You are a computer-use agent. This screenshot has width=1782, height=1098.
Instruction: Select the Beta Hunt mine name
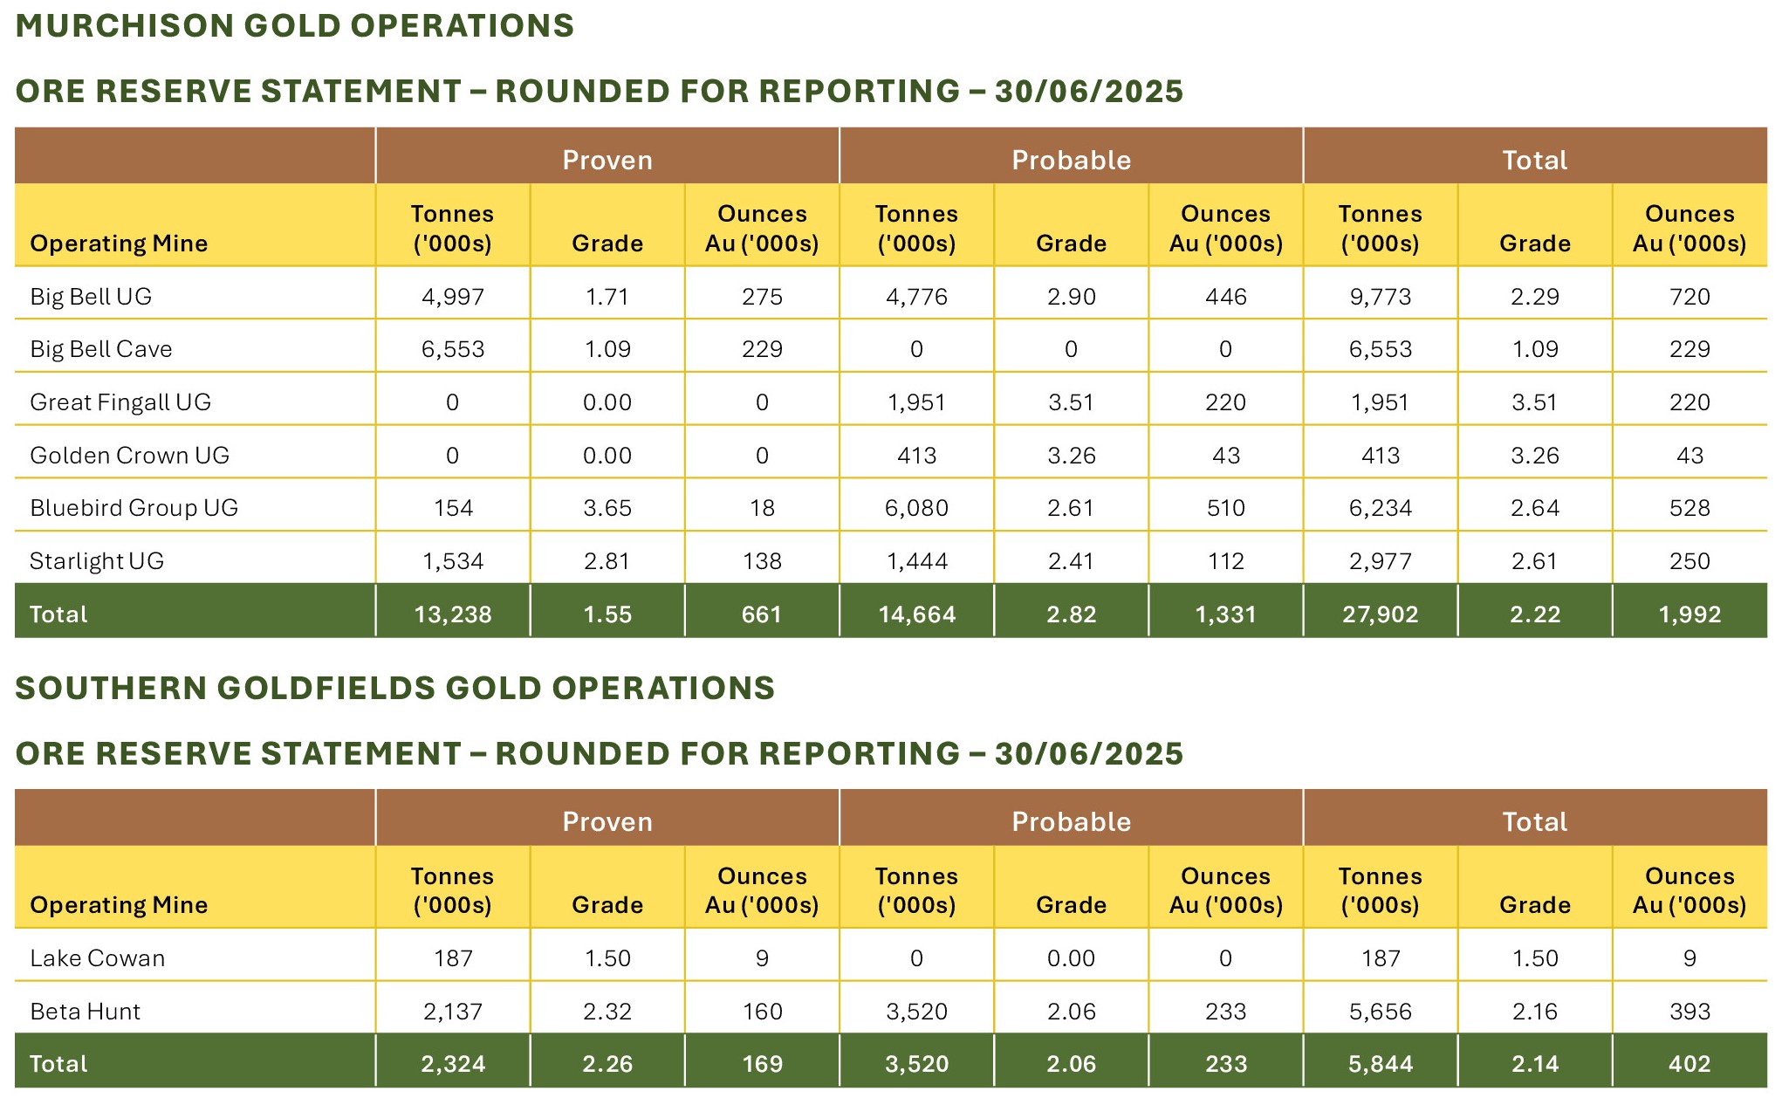pyautogui.click(x=85, y=1012)
